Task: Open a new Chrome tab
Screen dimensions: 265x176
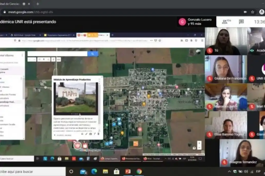Action: tap(38, 4)
